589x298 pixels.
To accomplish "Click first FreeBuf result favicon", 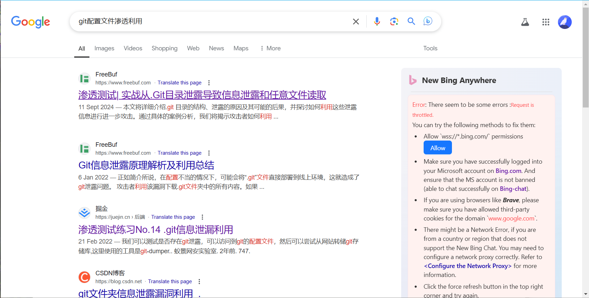I will click(84, 79).
